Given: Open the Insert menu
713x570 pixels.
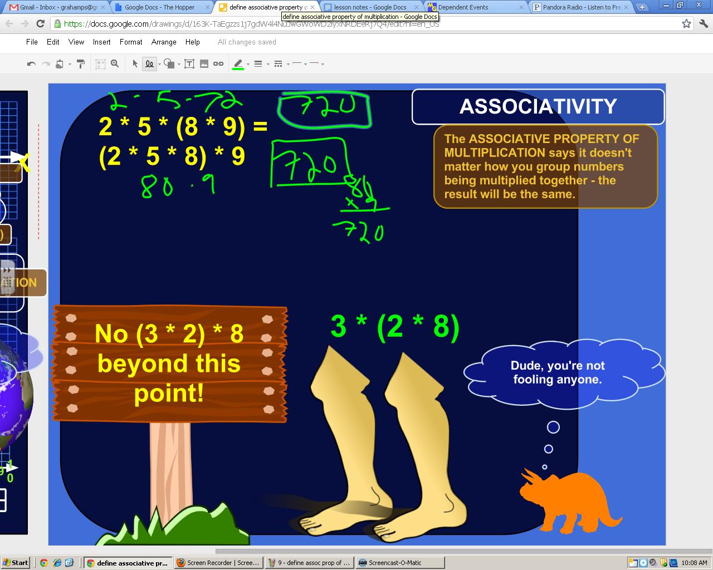Looking at the screenshot, I should (101, 42).
